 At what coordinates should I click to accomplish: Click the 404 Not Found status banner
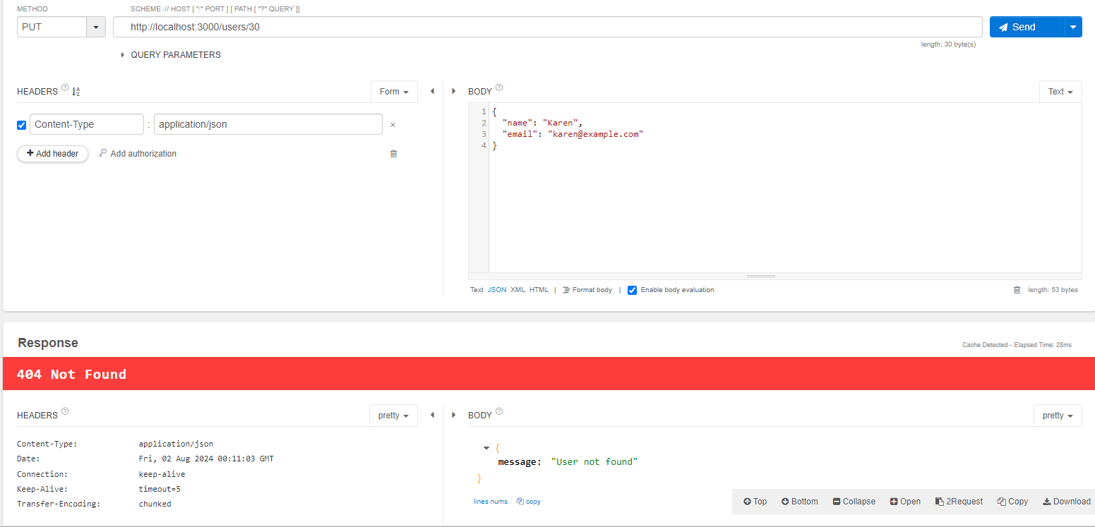coord(549,374)
